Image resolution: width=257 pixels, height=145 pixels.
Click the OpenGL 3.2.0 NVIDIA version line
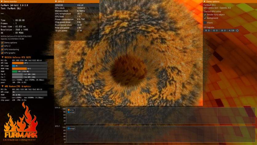(x=12, y=39)
